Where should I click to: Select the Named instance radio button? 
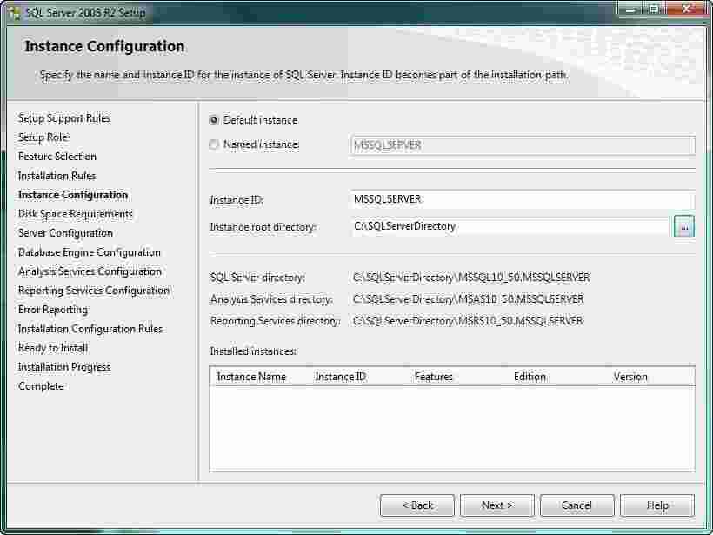coord(214,144)
